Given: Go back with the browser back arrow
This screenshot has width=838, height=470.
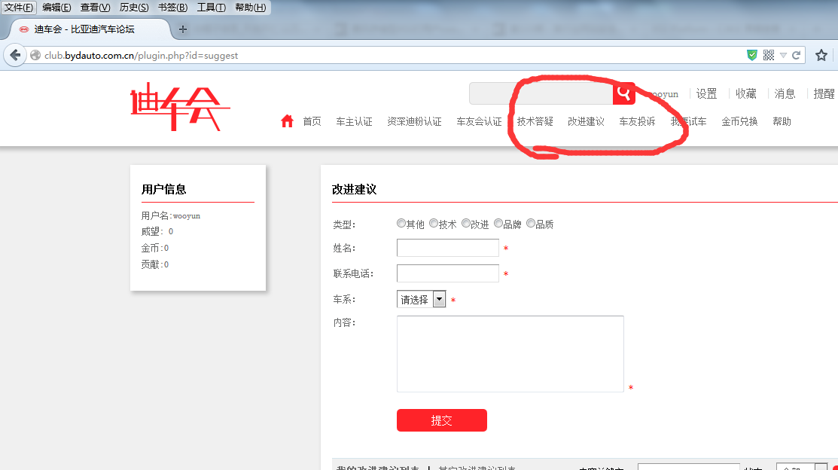Looking at the screenshot, I should [15, 55].
